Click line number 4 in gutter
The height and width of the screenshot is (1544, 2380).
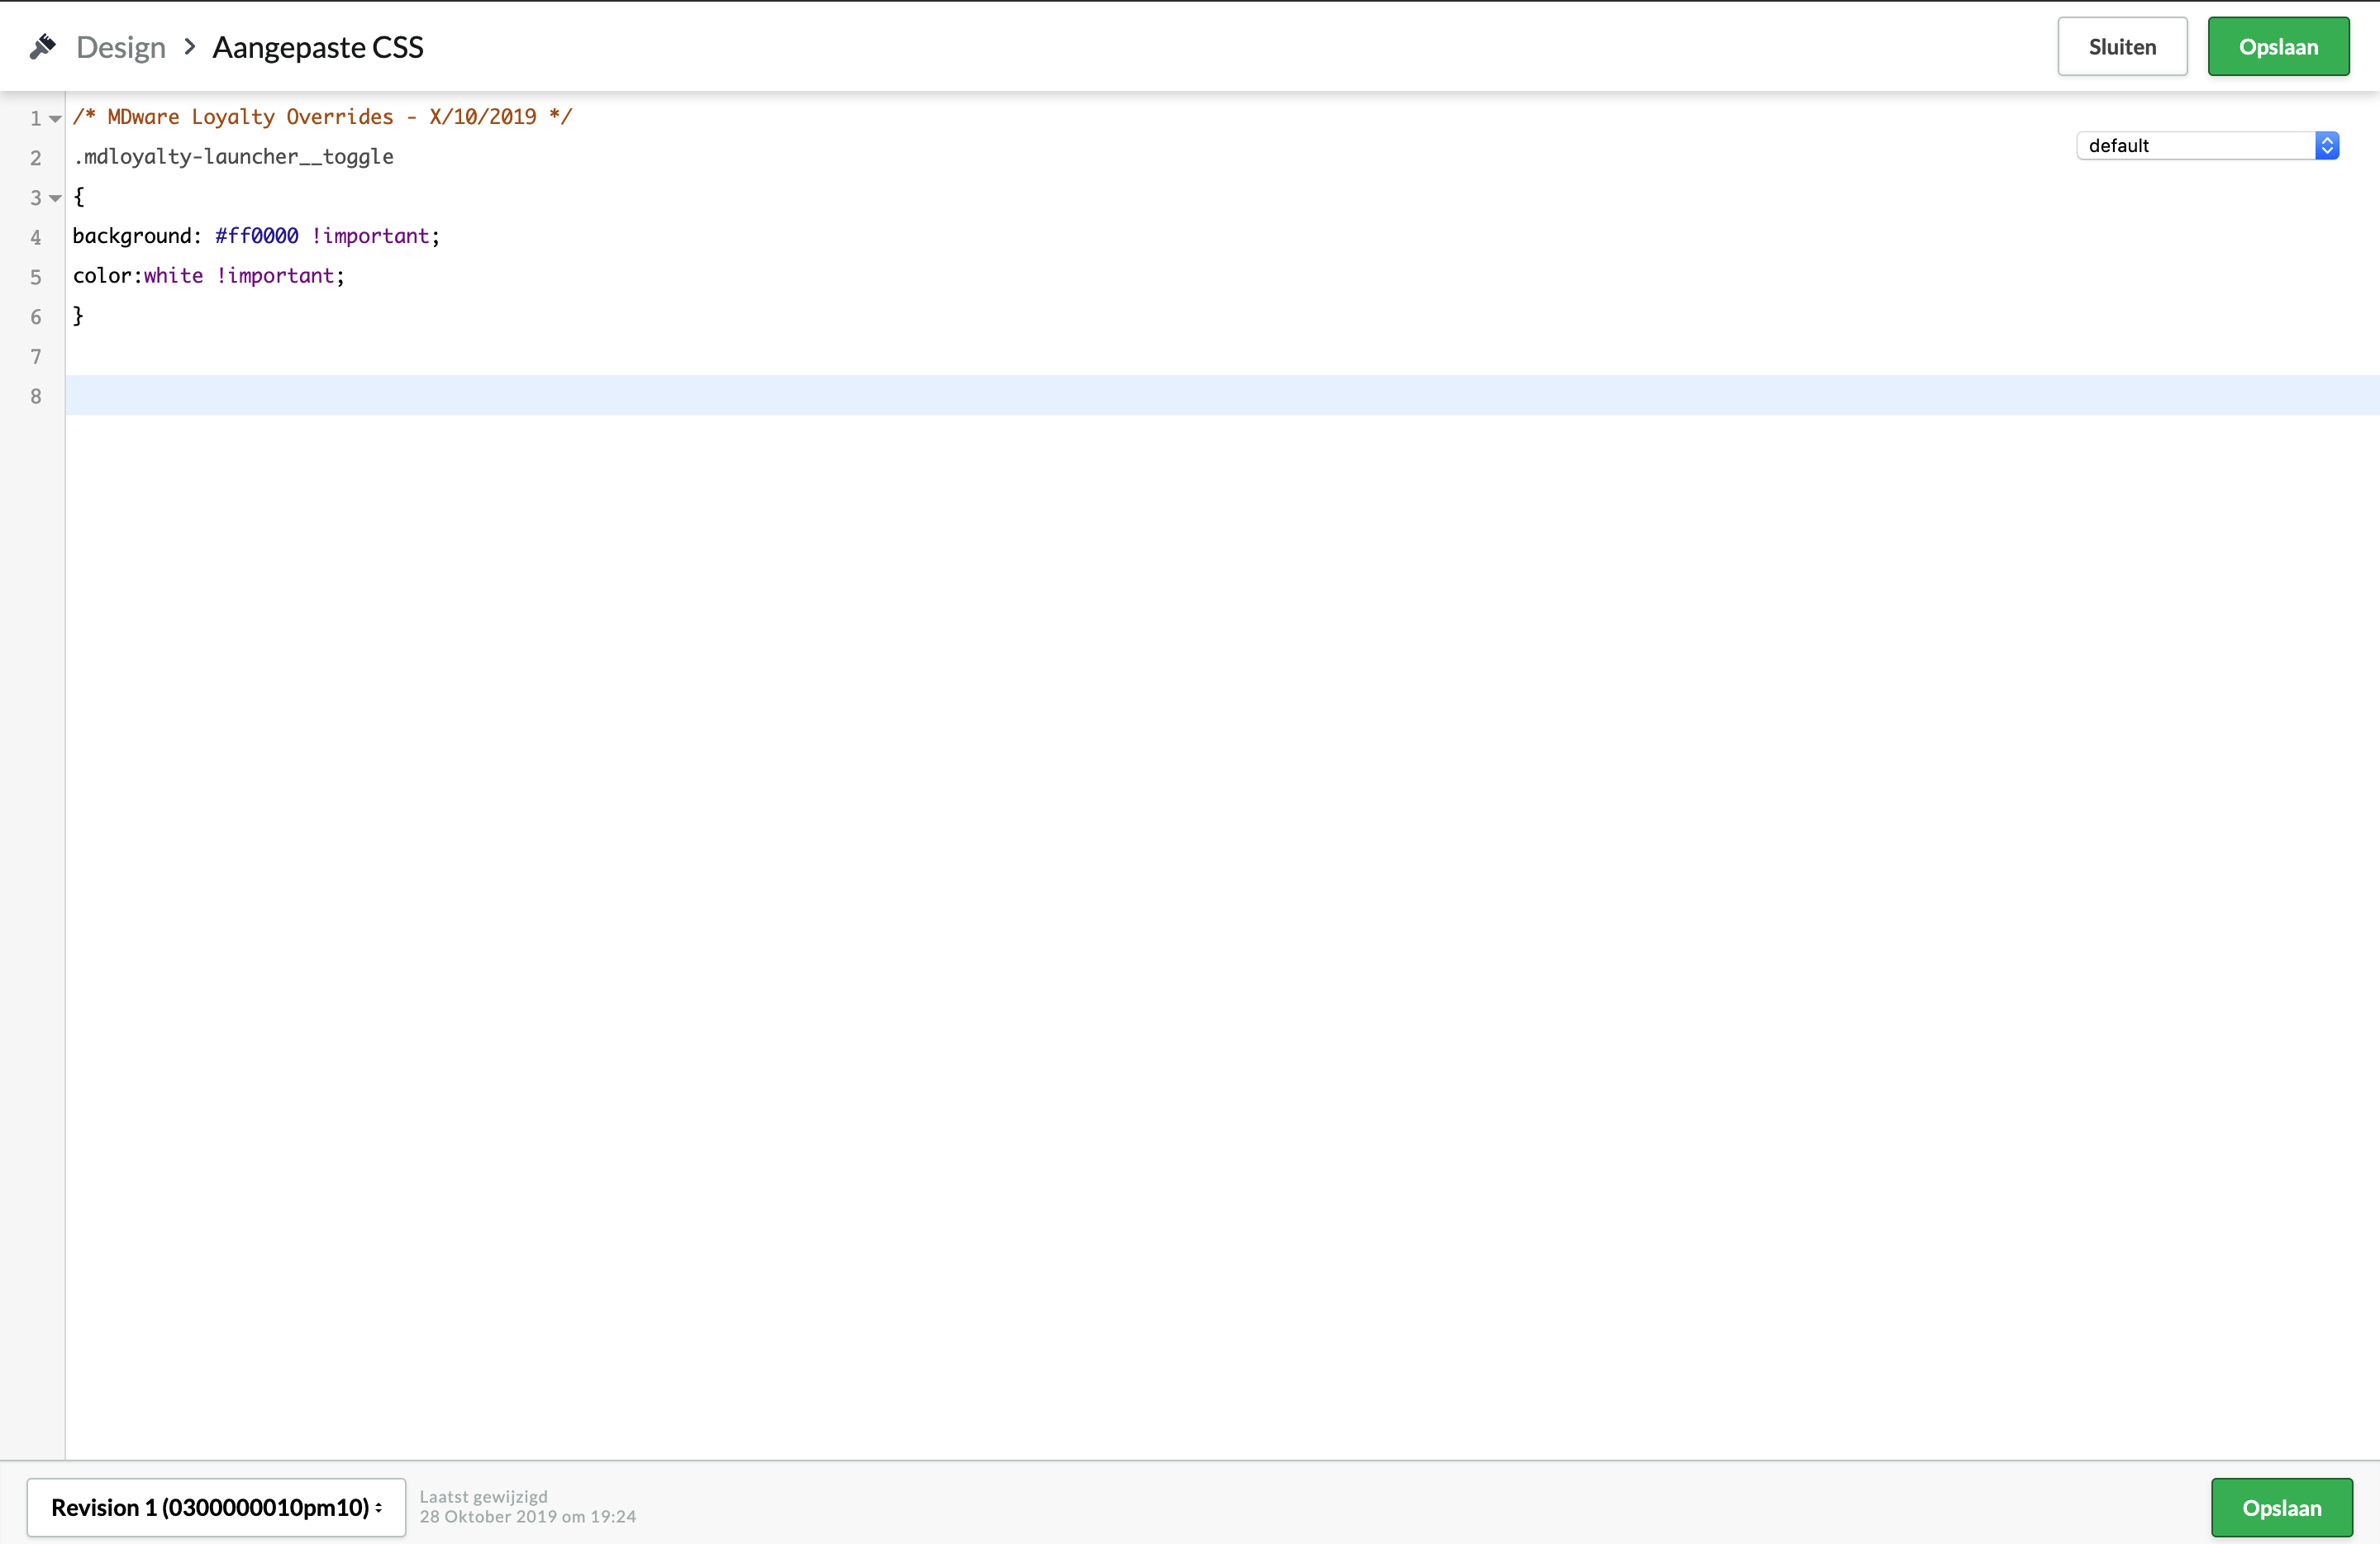[x=36, y=237]
